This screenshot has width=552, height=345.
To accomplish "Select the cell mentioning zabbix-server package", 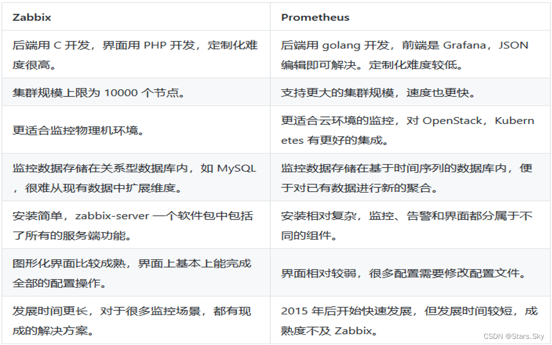I will click(136, 225).
